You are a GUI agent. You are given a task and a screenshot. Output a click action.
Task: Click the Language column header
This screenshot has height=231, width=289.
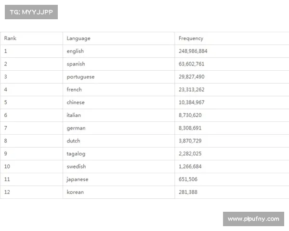point(79,38)
